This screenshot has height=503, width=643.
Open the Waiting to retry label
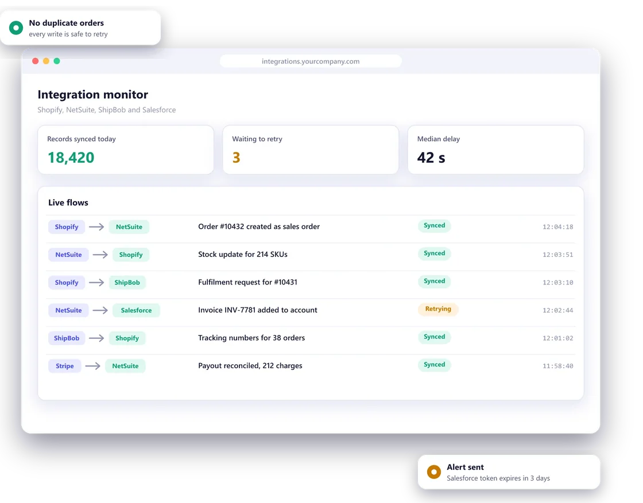(x=257, y=139)
